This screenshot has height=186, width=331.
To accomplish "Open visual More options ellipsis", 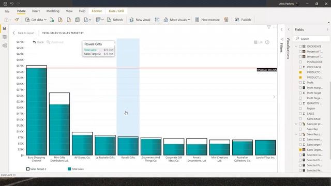I will [275, 27].
